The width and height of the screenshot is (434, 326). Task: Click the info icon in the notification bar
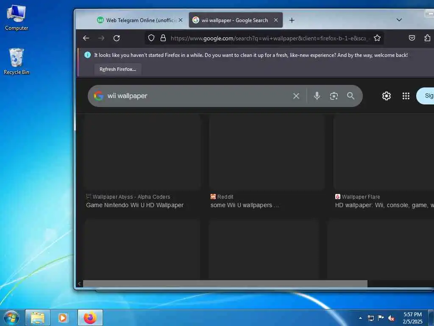point(87,55)
